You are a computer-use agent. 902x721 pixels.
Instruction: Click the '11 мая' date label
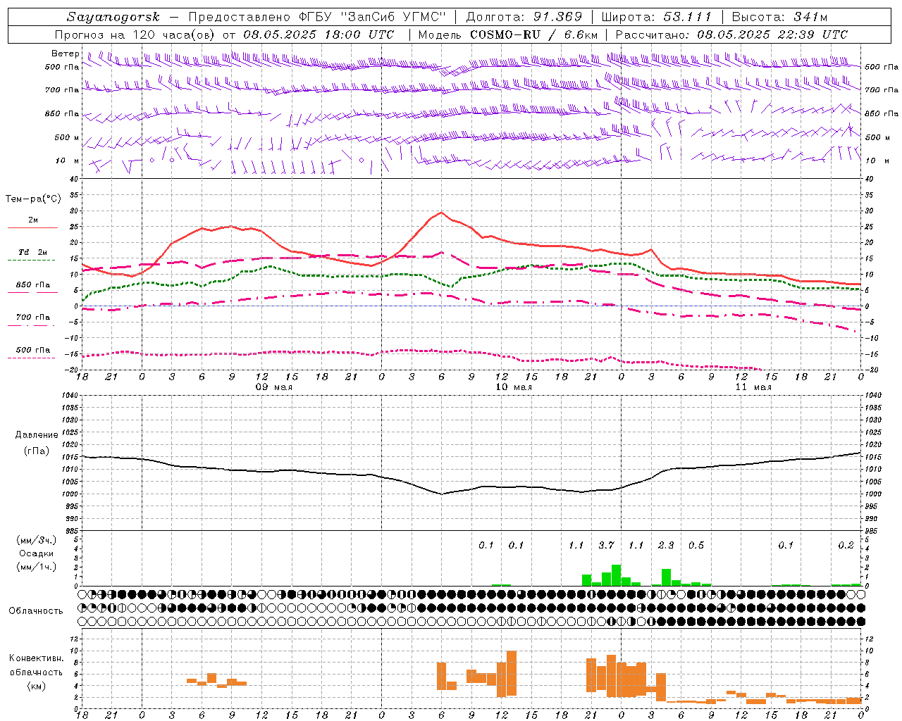[x=753, y=387]
